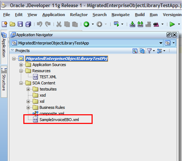Click the Copy toolbar icon
182x161 pixels.
coord(67,24)
